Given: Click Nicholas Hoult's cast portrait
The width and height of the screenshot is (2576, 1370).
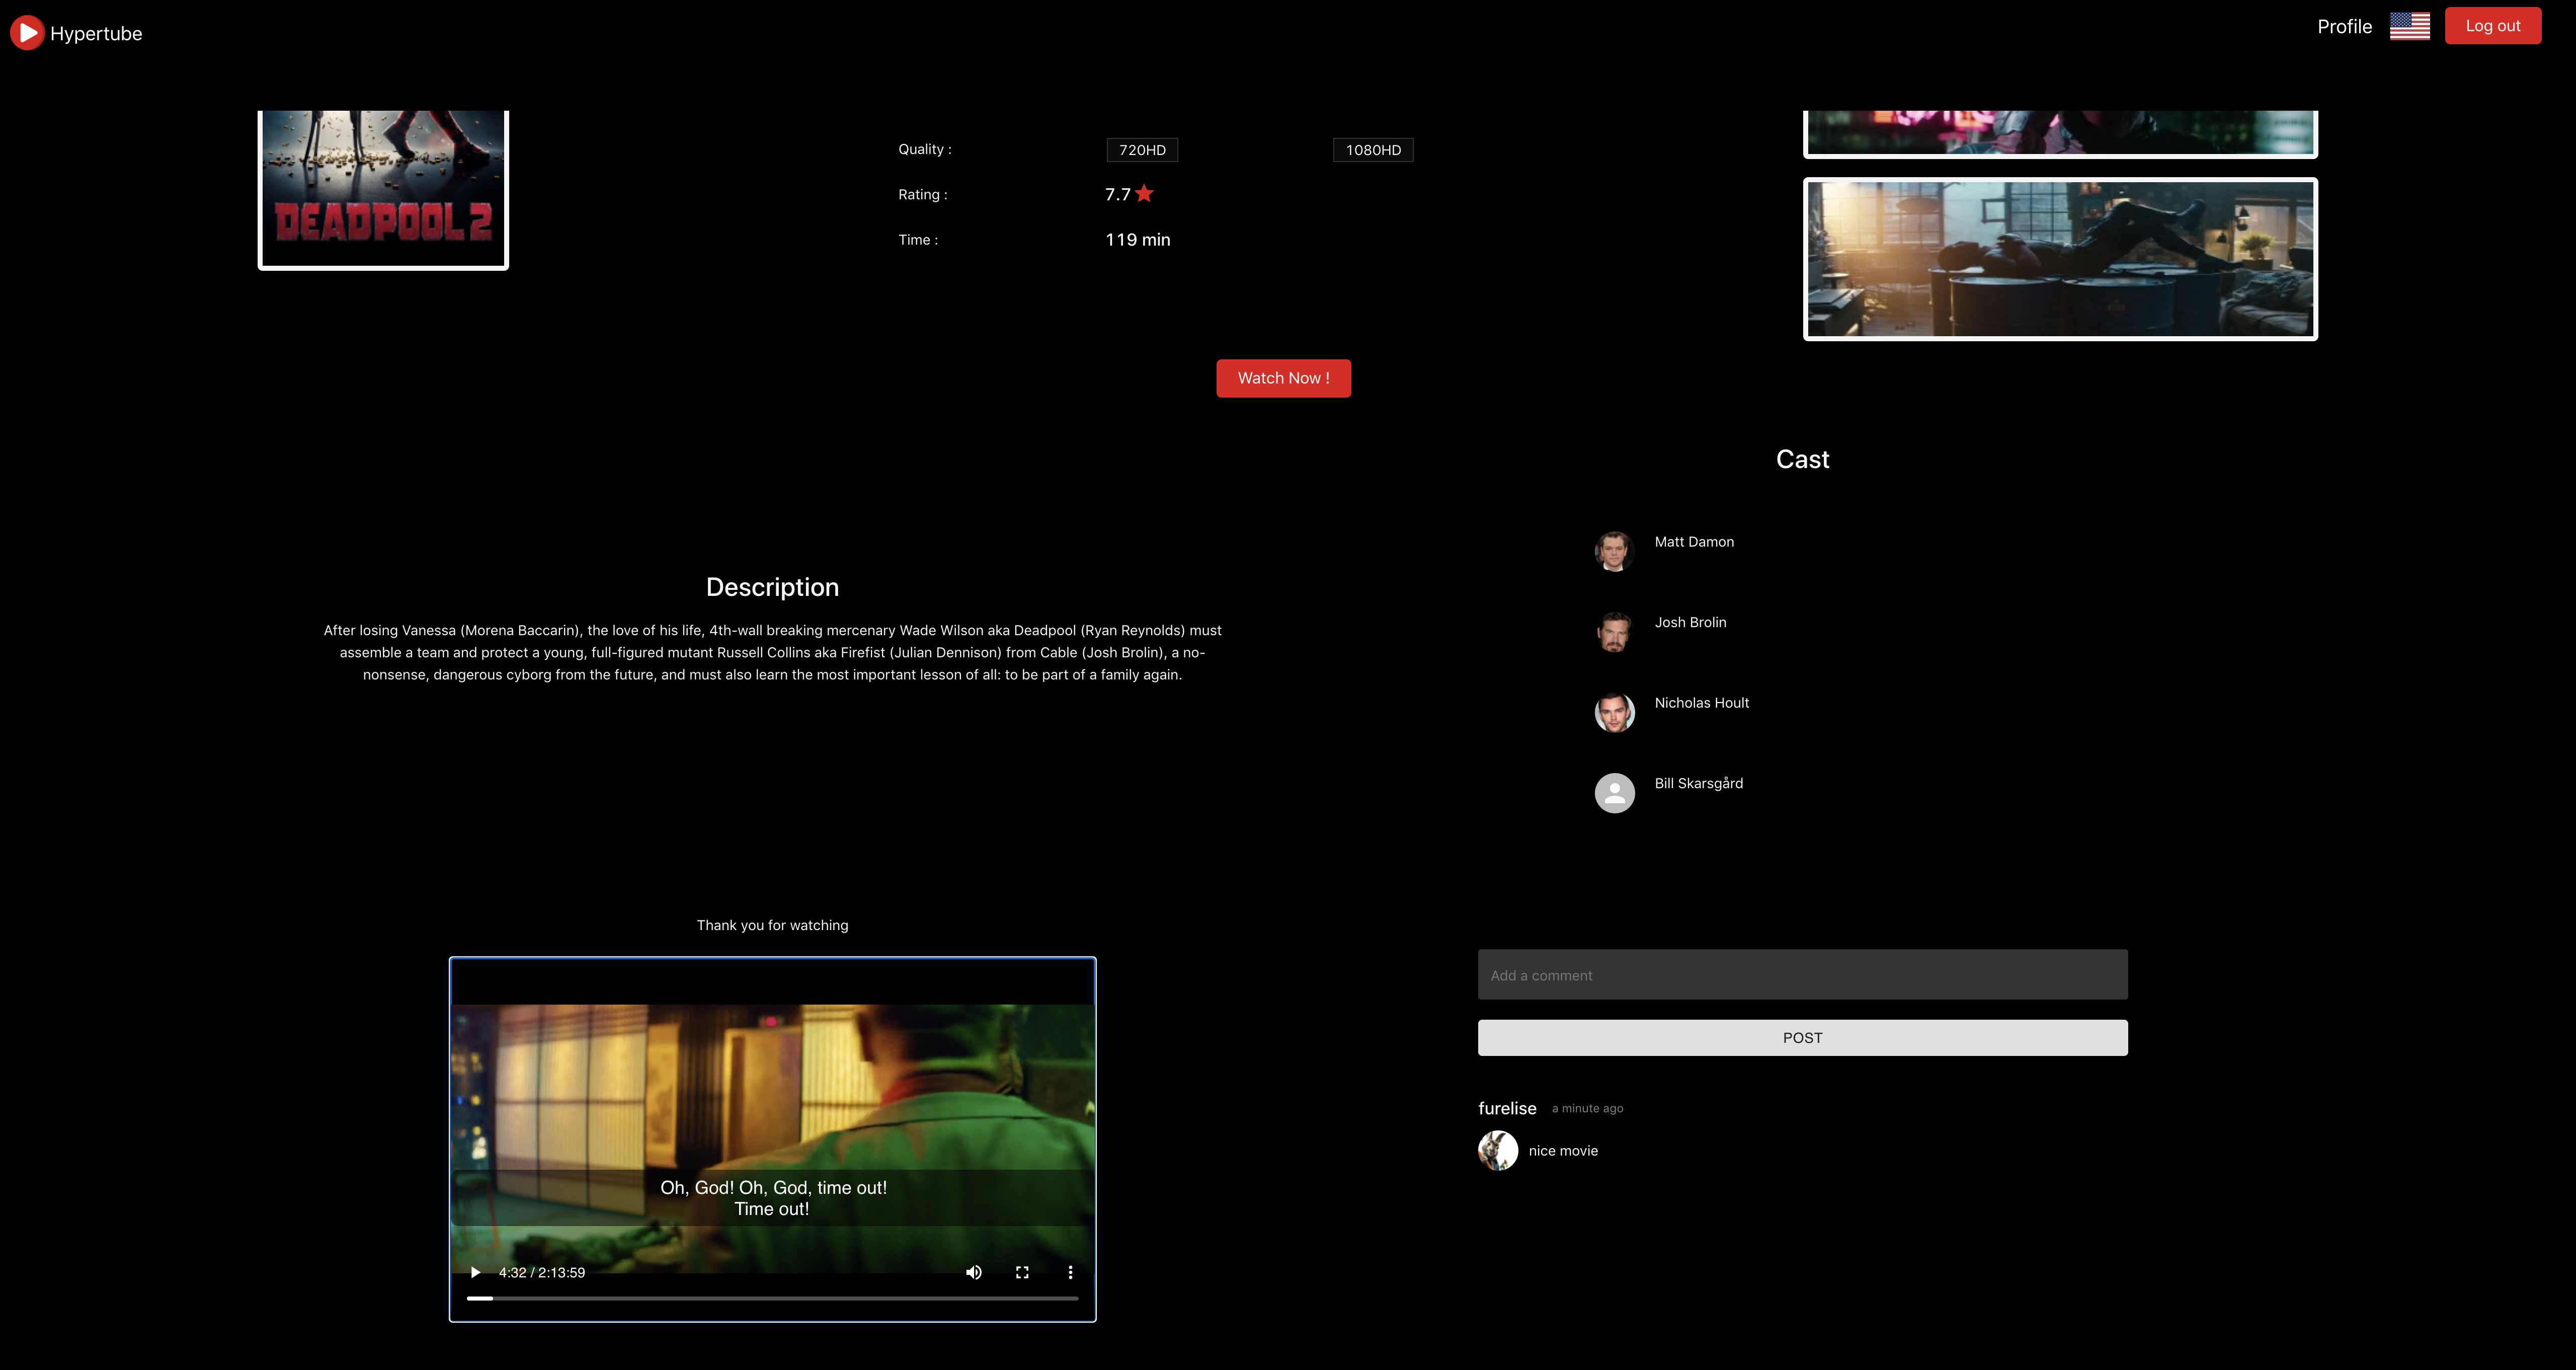Looking at the screenshot, I should [1614, 712].
